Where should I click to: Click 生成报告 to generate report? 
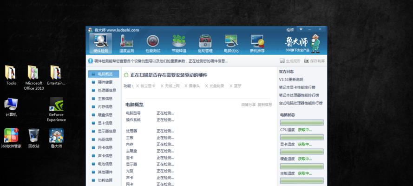pyautogui.click(x=290, y=61)
